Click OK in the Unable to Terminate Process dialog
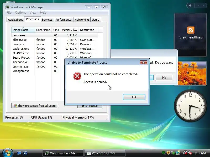This screenshot has height=157, width=210. point(134,97)
